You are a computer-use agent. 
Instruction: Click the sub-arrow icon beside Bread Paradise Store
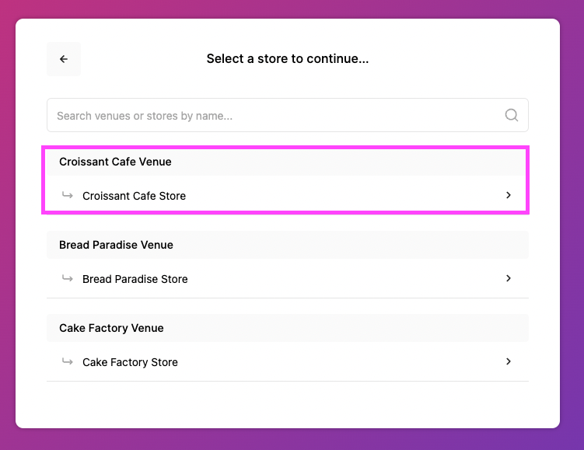[67, 278]
